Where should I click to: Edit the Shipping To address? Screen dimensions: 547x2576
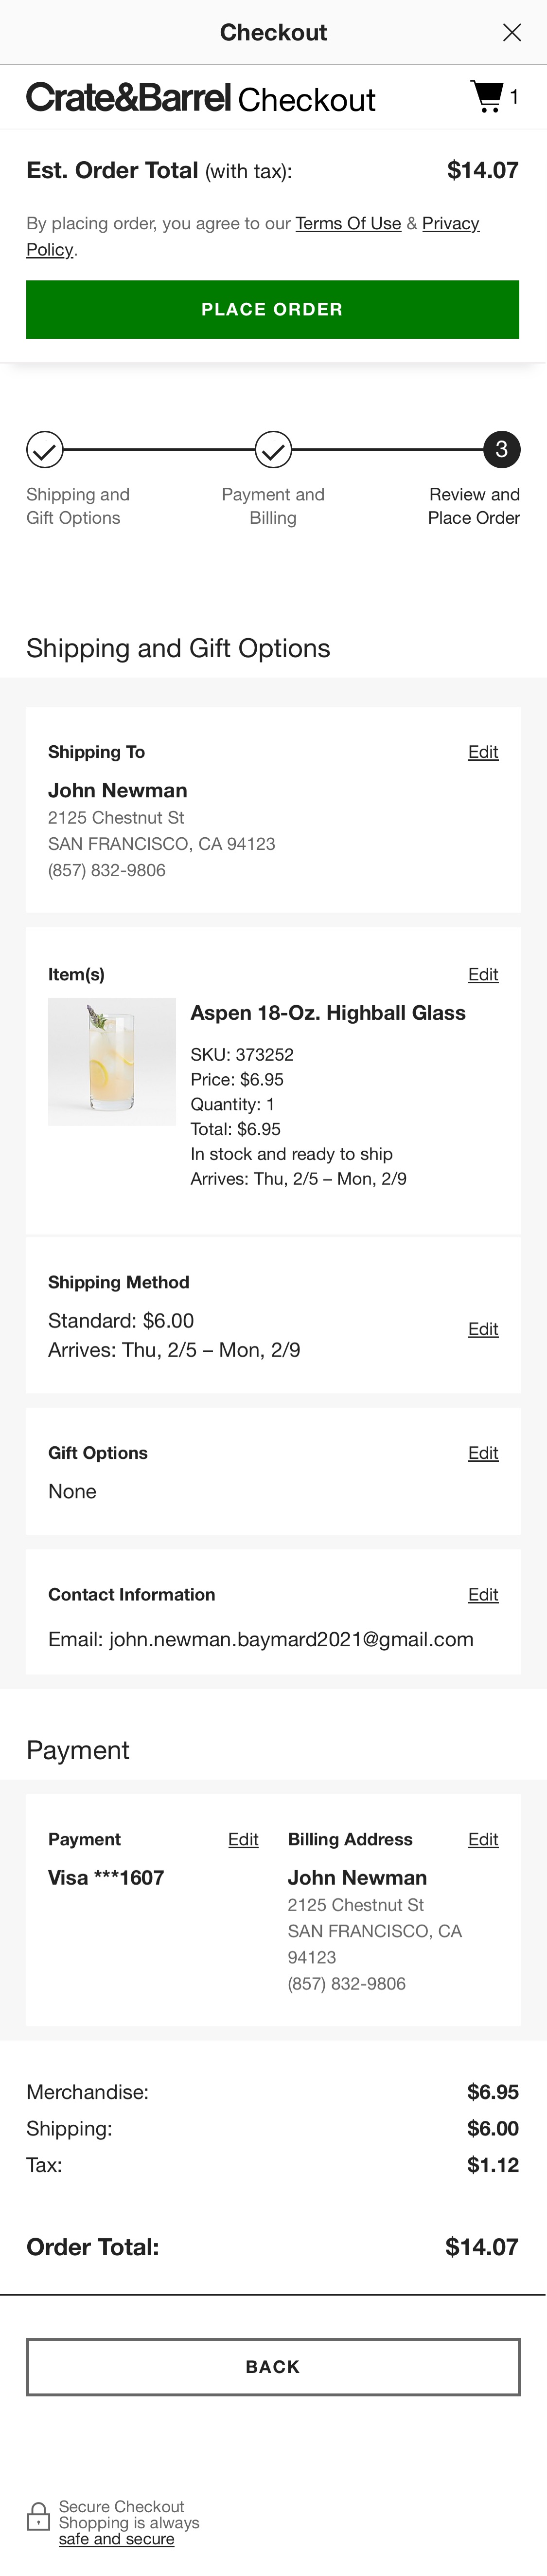[483, 751]
